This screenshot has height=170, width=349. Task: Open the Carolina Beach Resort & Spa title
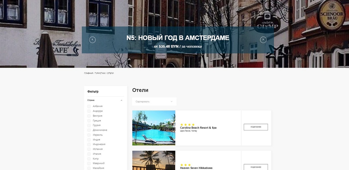[x=198, y=128]
